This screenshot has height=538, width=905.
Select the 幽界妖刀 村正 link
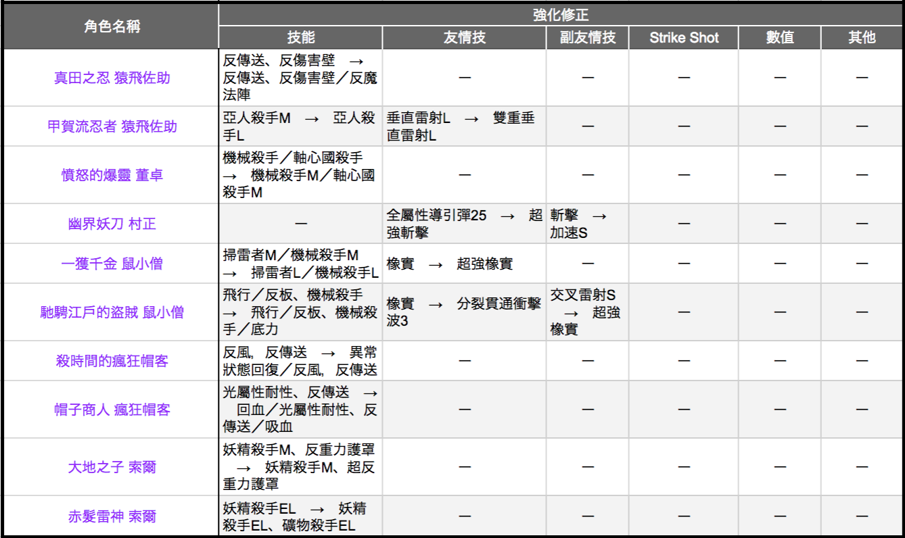coord(112,224)
